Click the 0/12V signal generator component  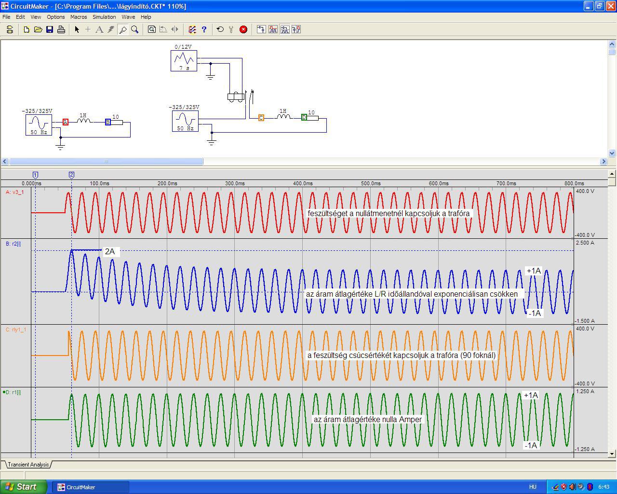(184, 60)
